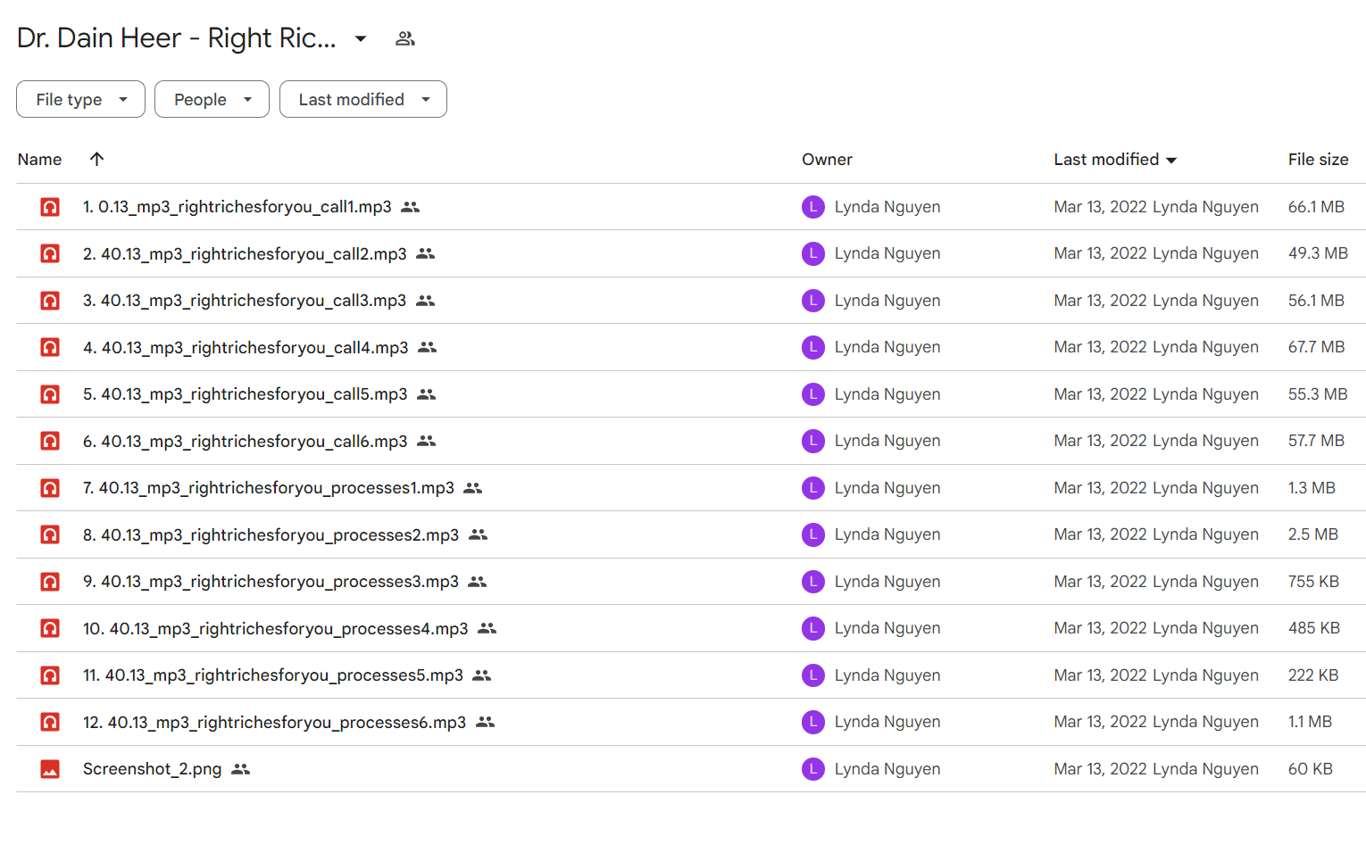Click the 755 KB file size value

click(x=1313, y=582)
